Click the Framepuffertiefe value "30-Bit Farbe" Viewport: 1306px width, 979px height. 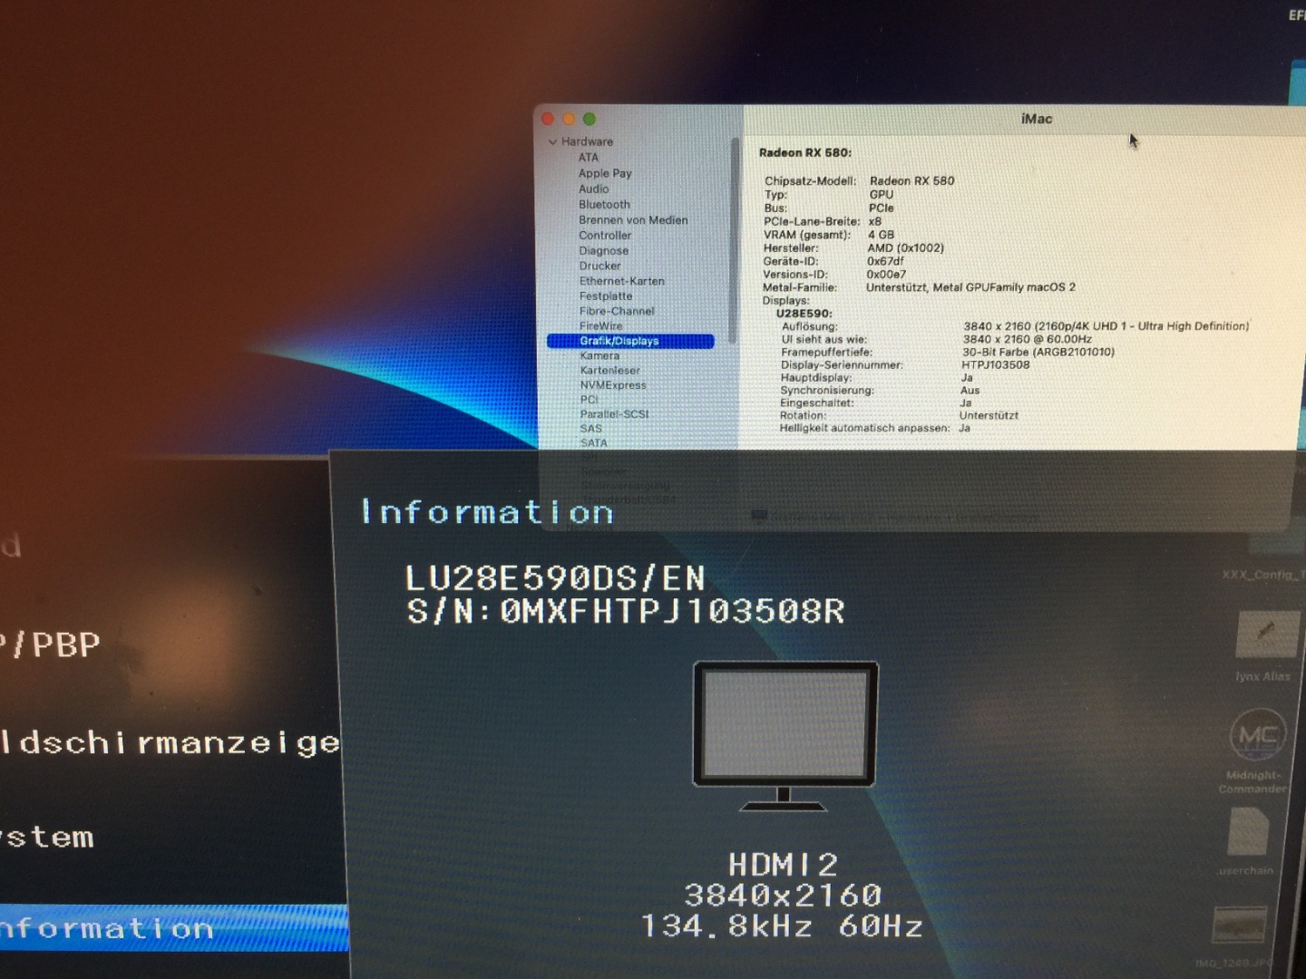tap(1038, 353)
